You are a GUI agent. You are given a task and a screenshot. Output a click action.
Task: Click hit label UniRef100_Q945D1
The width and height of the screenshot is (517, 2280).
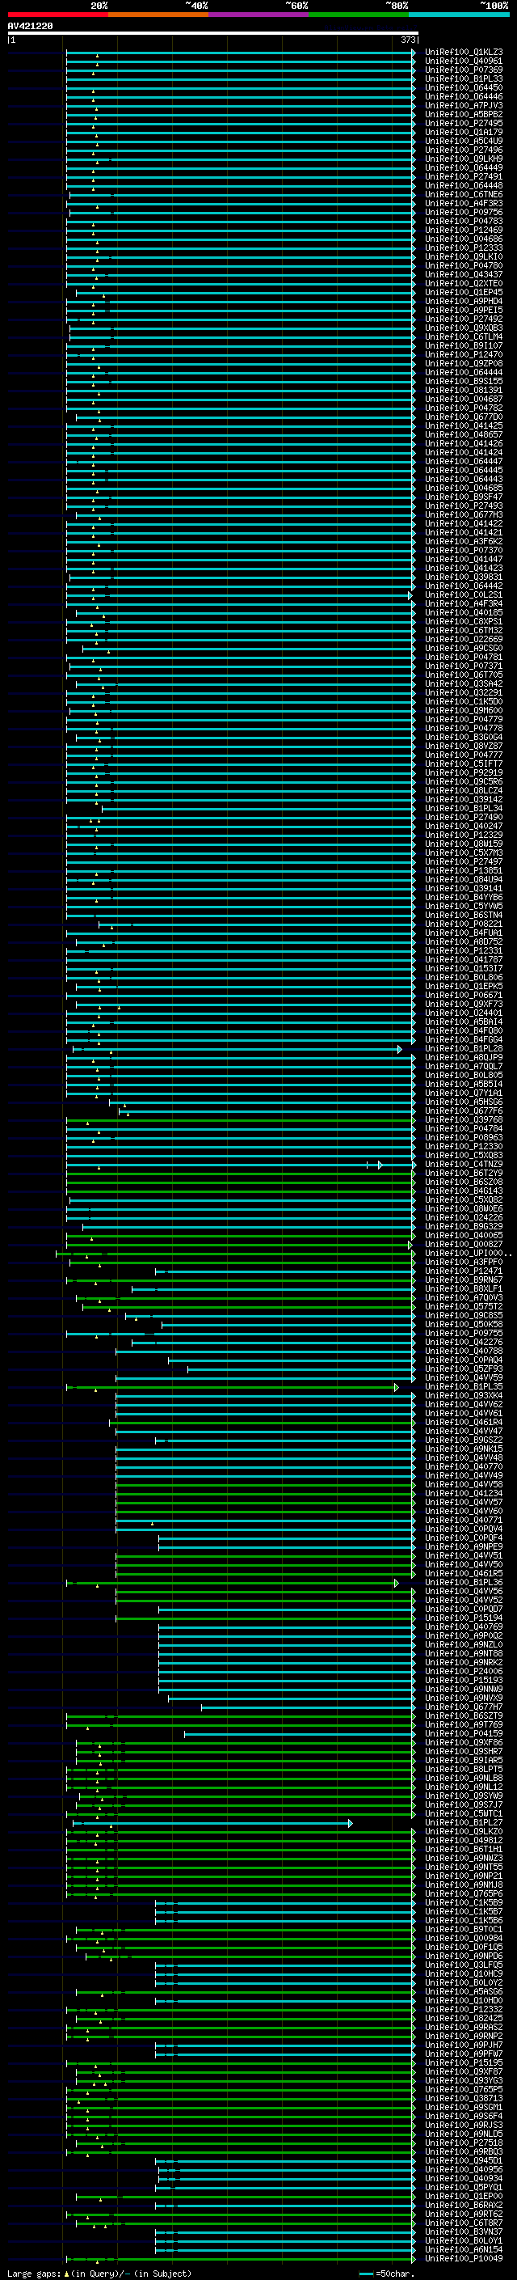[x=464, y=2160]
